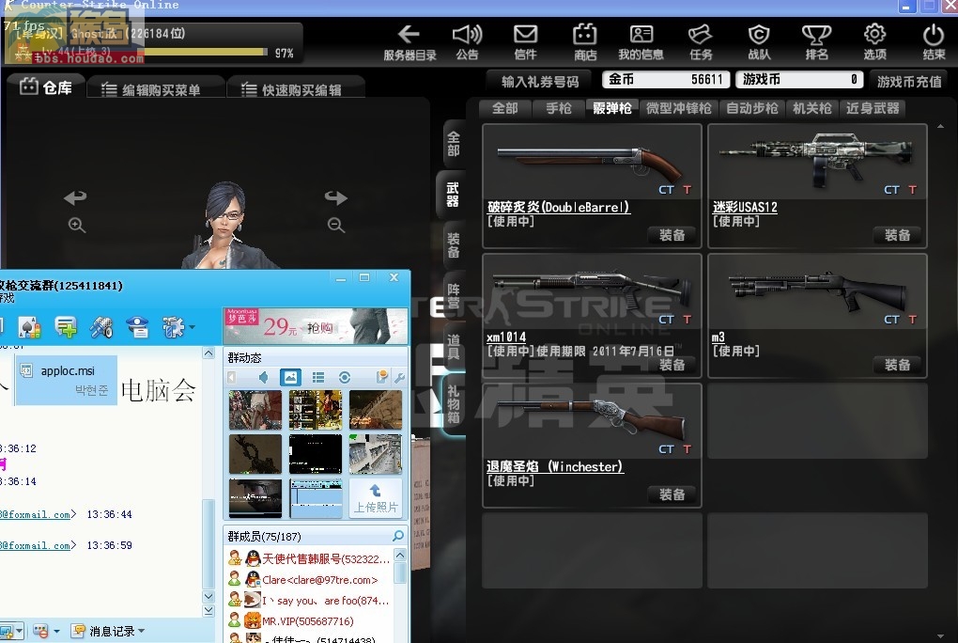Open My Info (我的信息) icon

tap(641, 41)
